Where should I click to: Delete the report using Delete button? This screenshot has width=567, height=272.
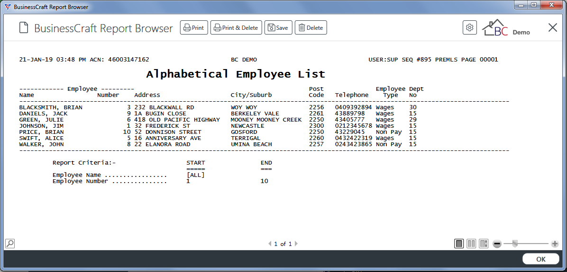tap(311, 28)
